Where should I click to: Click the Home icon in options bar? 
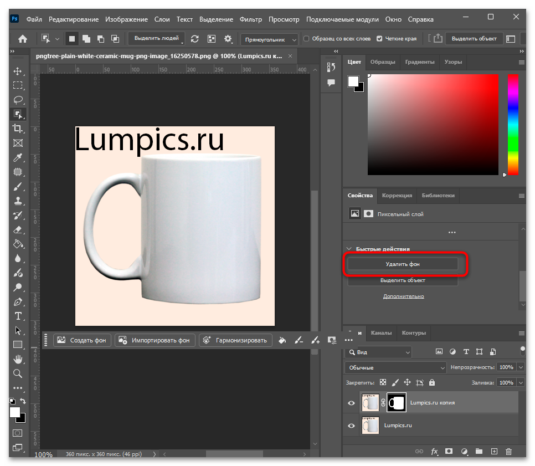(x=23, y=39)
